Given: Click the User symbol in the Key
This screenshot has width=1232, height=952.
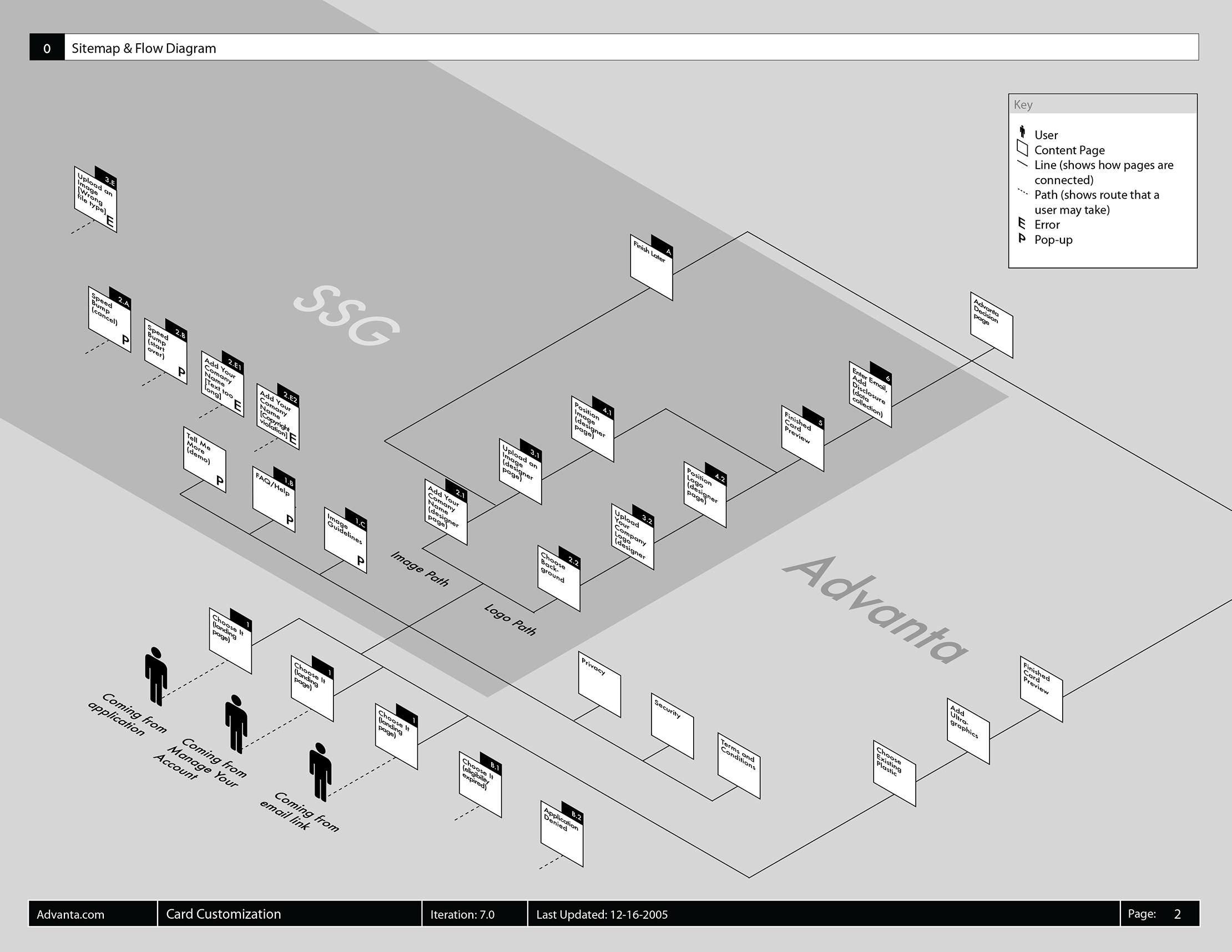Looking at the screenshot, I should pos(1022,132).
